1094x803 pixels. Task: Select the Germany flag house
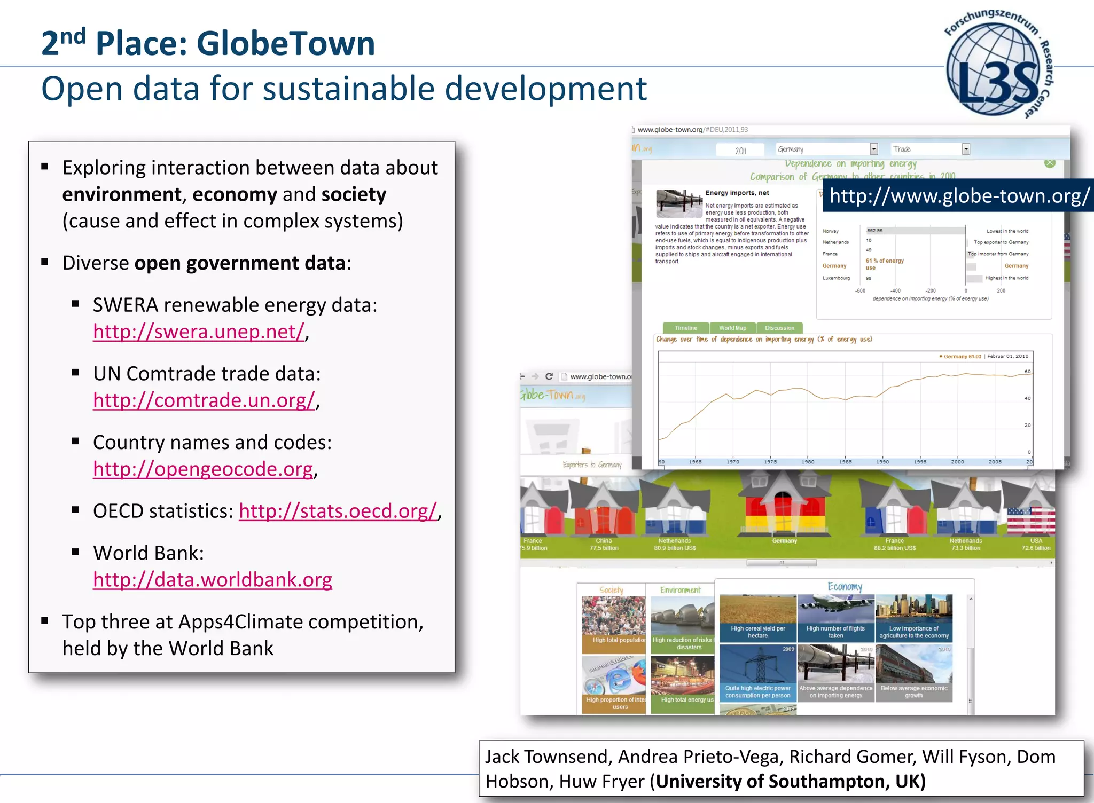784,507
